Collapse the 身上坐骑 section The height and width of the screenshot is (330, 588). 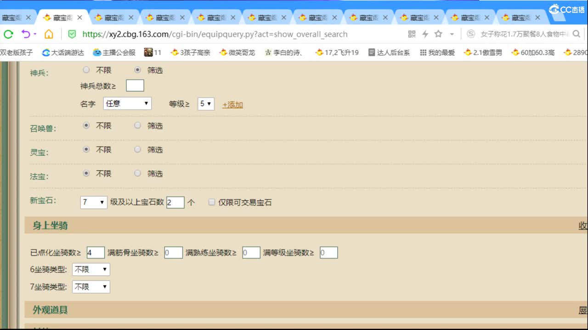(x=582, y=225)
